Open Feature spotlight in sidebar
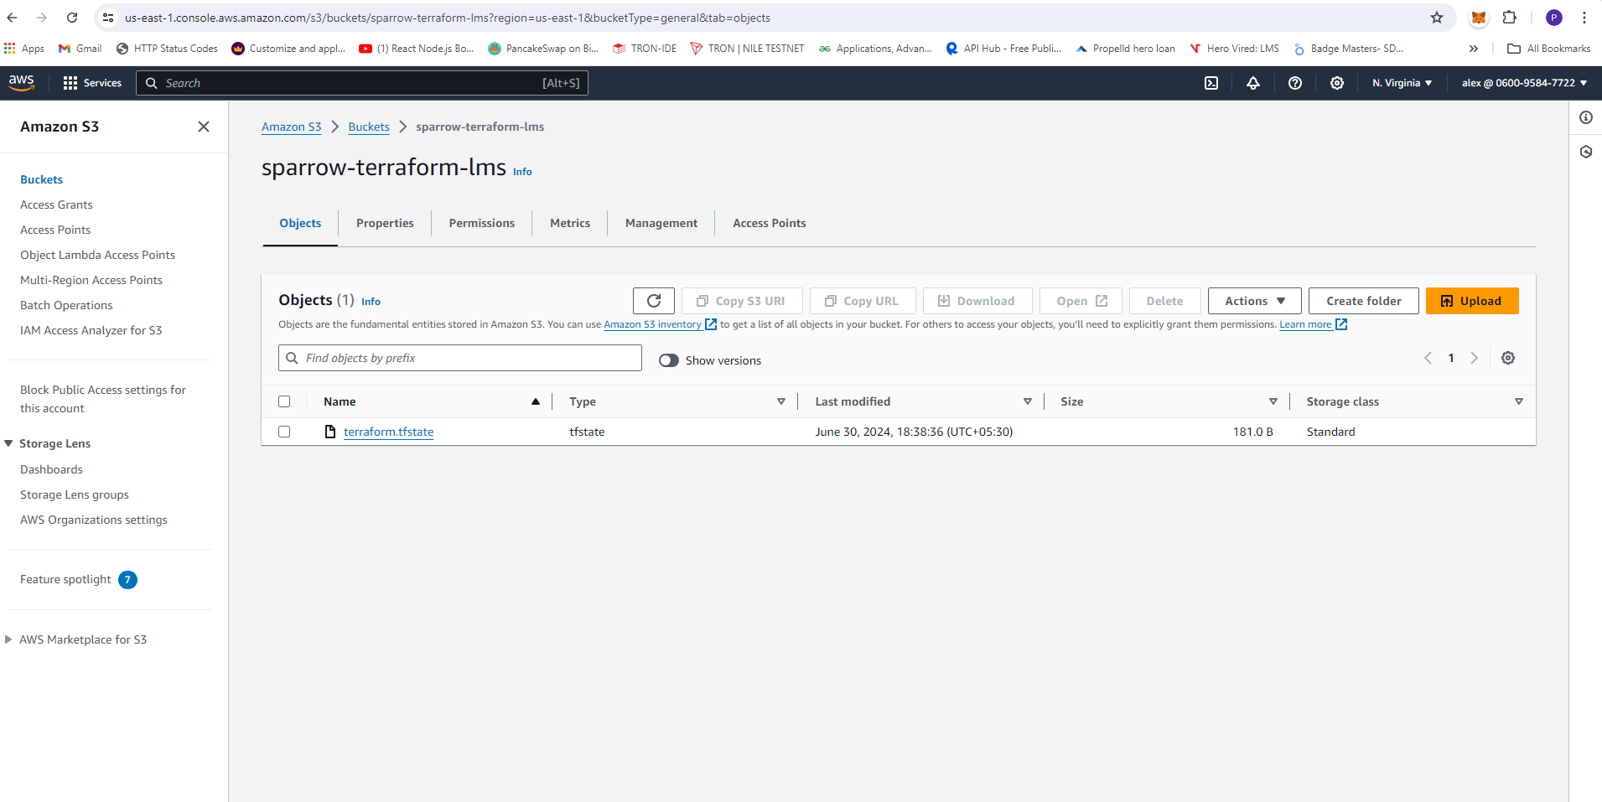 [x=79, y=579]
